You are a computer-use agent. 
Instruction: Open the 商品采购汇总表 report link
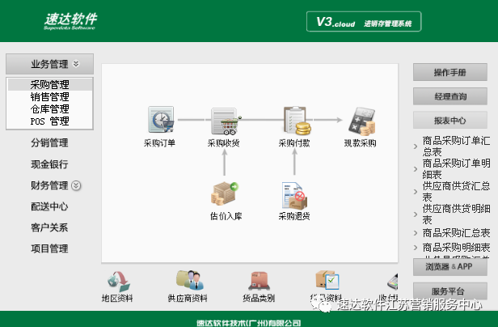pyautogui.click(x=457, y=233)
